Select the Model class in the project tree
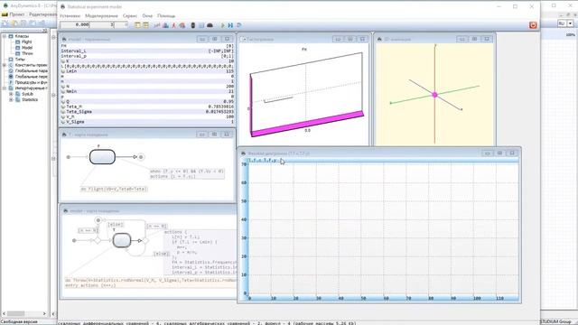 tap(27, 48)
